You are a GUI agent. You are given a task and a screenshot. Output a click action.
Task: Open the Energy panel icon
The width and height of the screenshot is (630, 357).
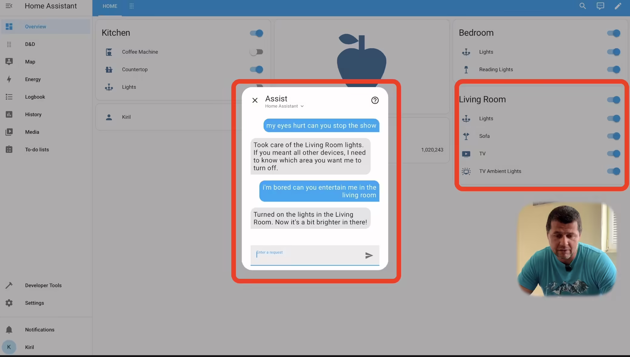click(9, 79)
